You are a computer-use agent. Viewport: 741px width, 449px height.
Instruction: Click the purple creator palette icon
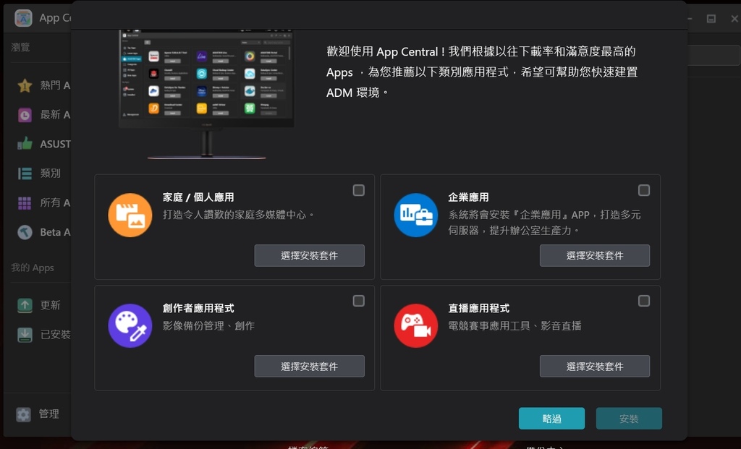(x=130, y=326)
